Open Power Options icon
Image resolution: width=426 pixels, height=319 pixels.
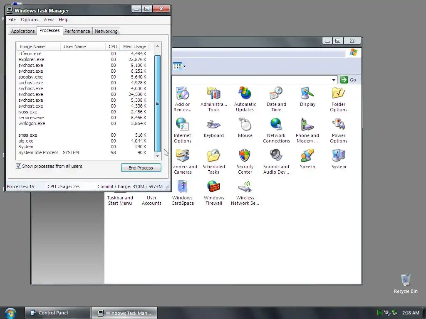(339, 130)
